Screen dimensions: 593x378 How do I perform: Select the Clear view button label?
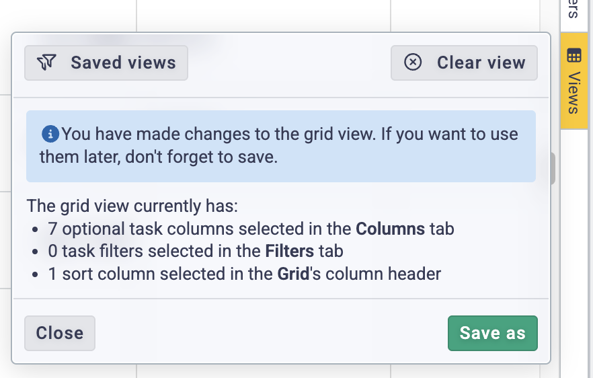tap(481, 63)
